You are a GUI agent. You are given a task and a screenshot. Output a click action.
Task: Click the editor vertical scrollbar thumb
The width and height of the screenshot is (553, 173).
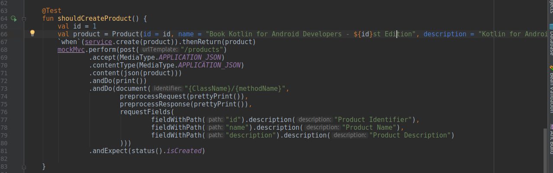coord(545,151)
